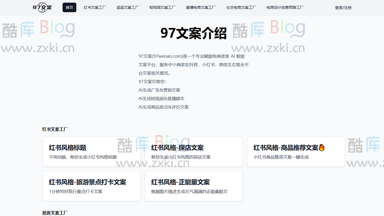Viewport: 384px width, 216px height.
Task: Click the fire emoji on 商品推荐文案 card
Action: [x=321, y=148]
